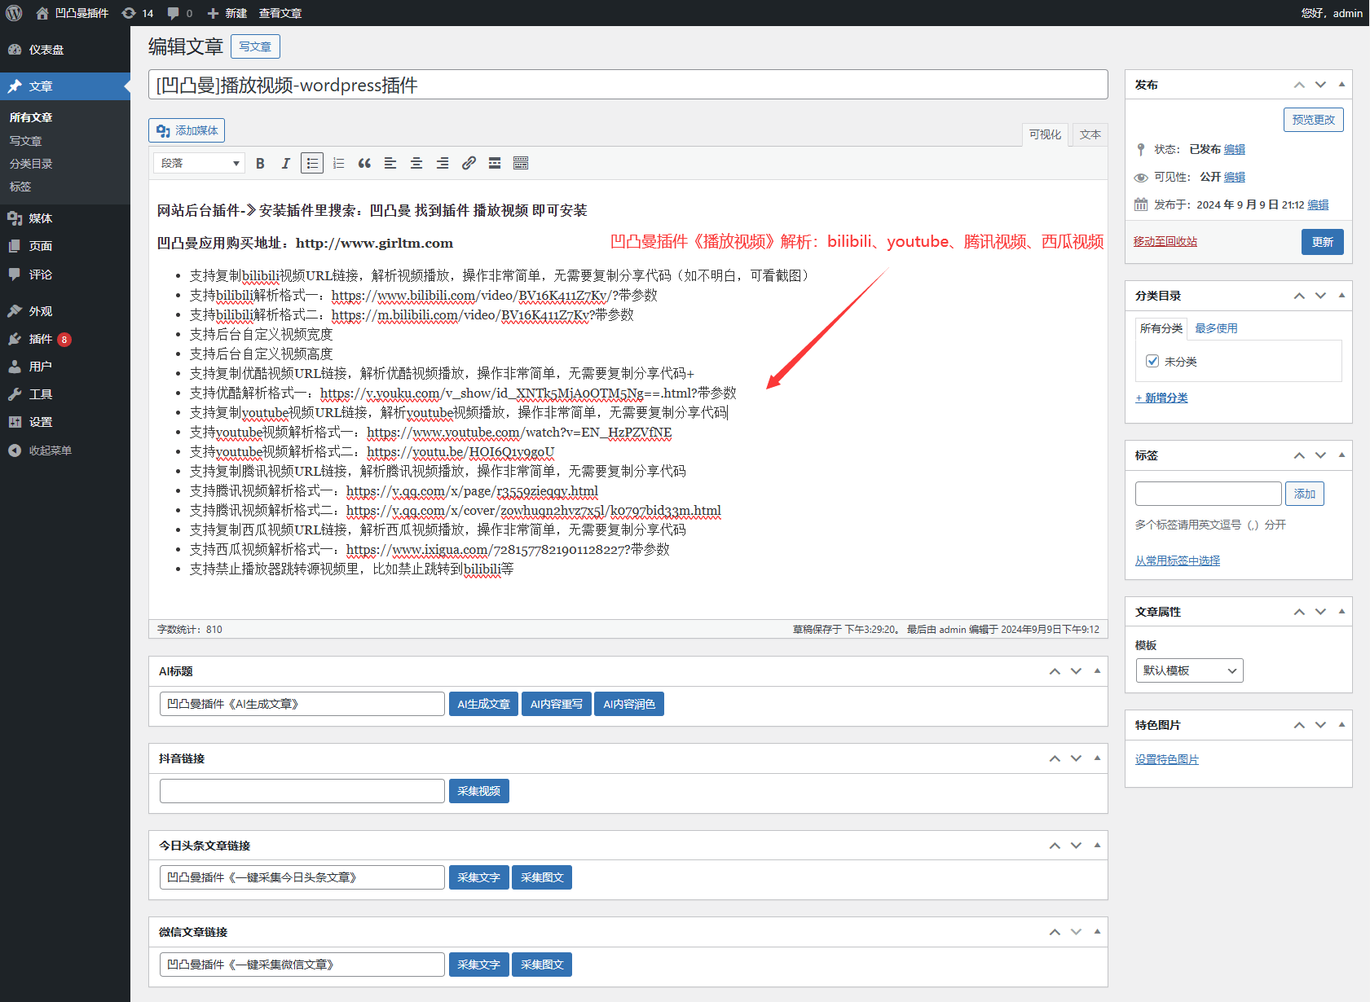Screen dimensions: 1370x1002
Task: Open the Settings (设置) menu
Action: point(65,422)
